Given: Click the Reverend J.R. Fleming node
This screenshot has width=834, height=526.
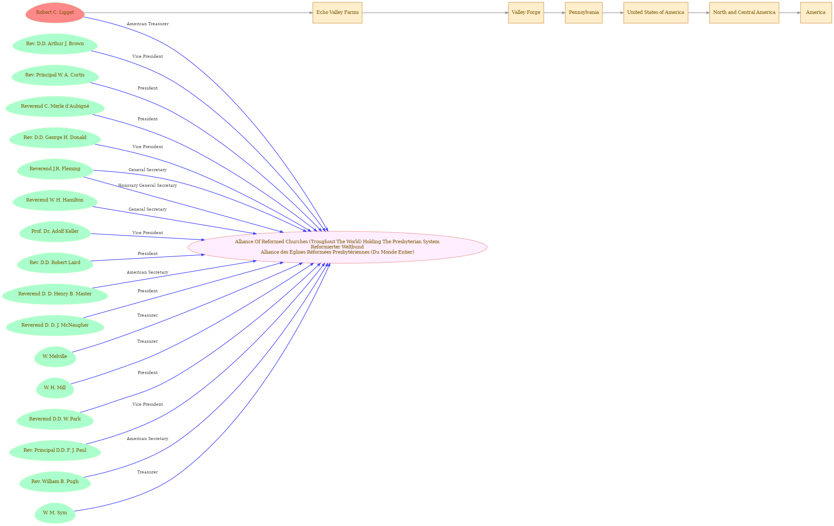Looking at the screenshot, I should (x=55, y=169).
